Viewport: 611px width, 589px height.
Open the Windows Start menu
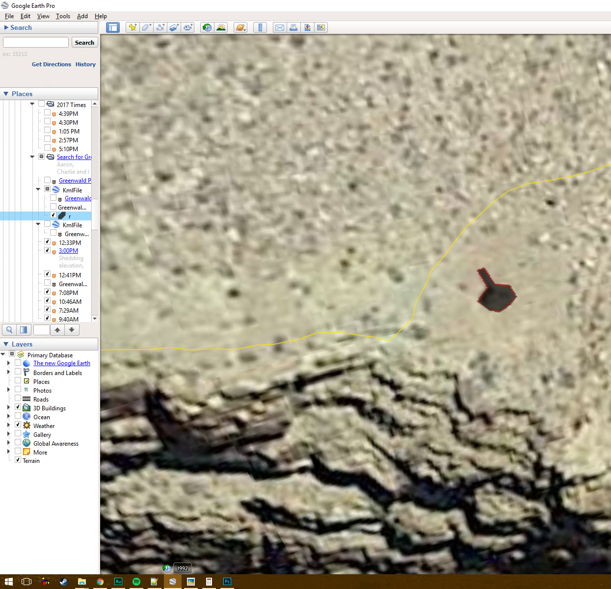point(8,582)
